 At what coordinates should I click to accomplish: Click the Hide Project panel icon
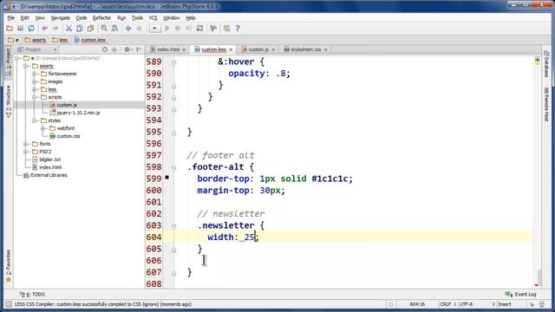pyautogui.click(x=139, y=49)
